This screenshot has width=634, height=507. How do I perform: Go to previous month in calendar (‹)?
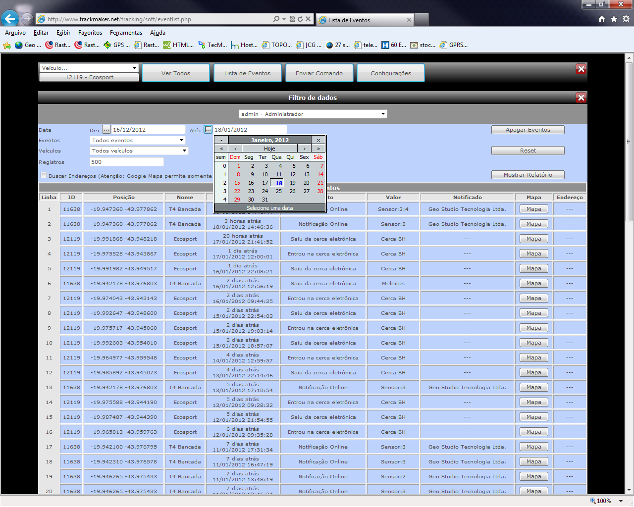click(235, 149)
